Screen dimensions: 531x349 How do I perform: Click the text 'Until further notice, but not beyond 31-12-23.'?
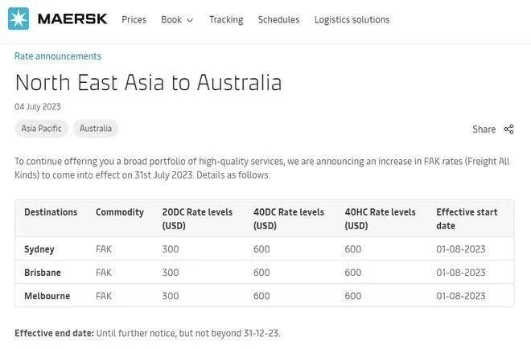click(188, 334)
